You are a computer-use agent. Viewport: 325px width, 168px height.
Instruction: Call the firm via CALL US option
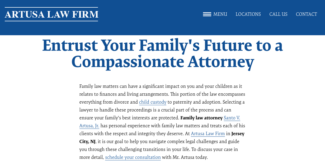click(x=278, y=14)
